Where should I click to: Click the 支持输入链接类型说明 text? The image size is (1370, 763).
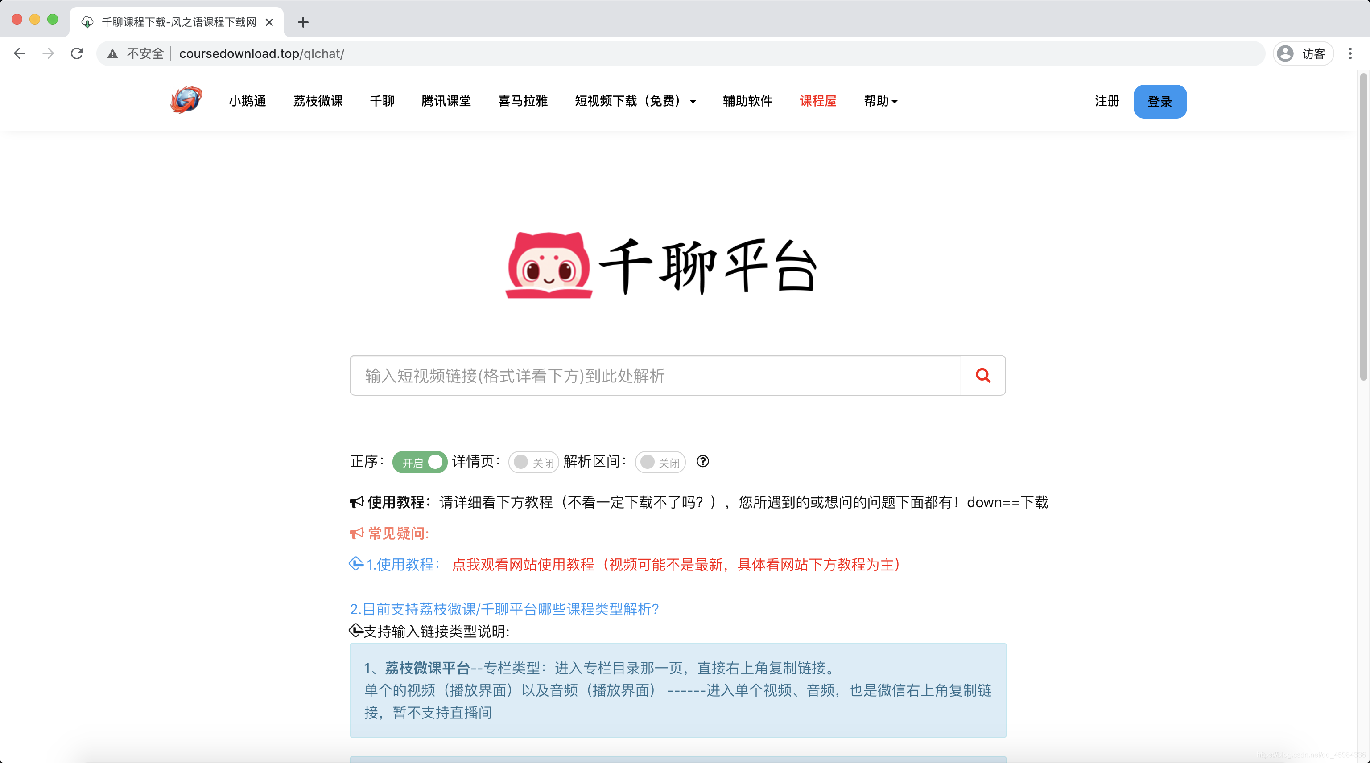[437, 631]
